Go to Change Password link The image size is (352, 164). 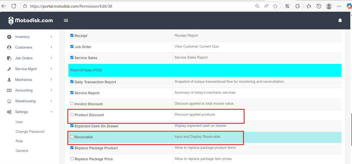pyautogui.click(x=30, y=131)
